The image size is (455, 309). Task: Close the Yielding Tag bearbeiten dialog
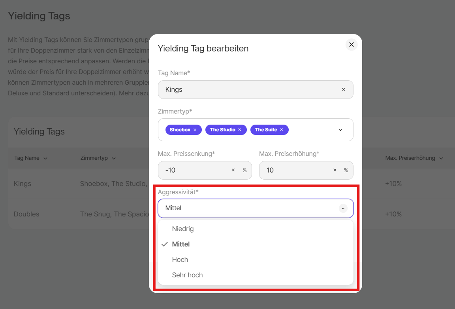(x=351, y=44)
